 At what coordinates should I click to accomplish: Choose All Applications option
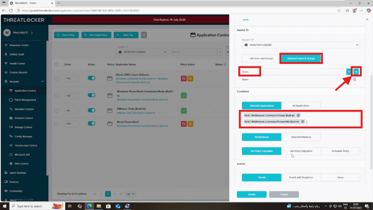301,106
